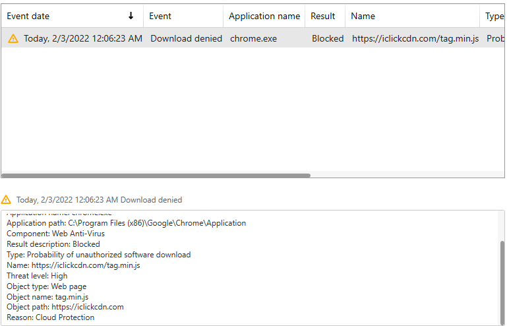
Task: Click the Reason: Cloud Protection line
Action: [50, 317]
